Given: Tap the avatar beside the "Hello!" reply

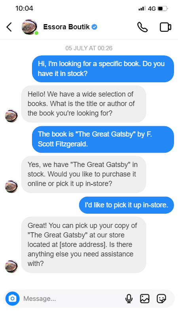Looking at the screenshot, I should point(11,116).
